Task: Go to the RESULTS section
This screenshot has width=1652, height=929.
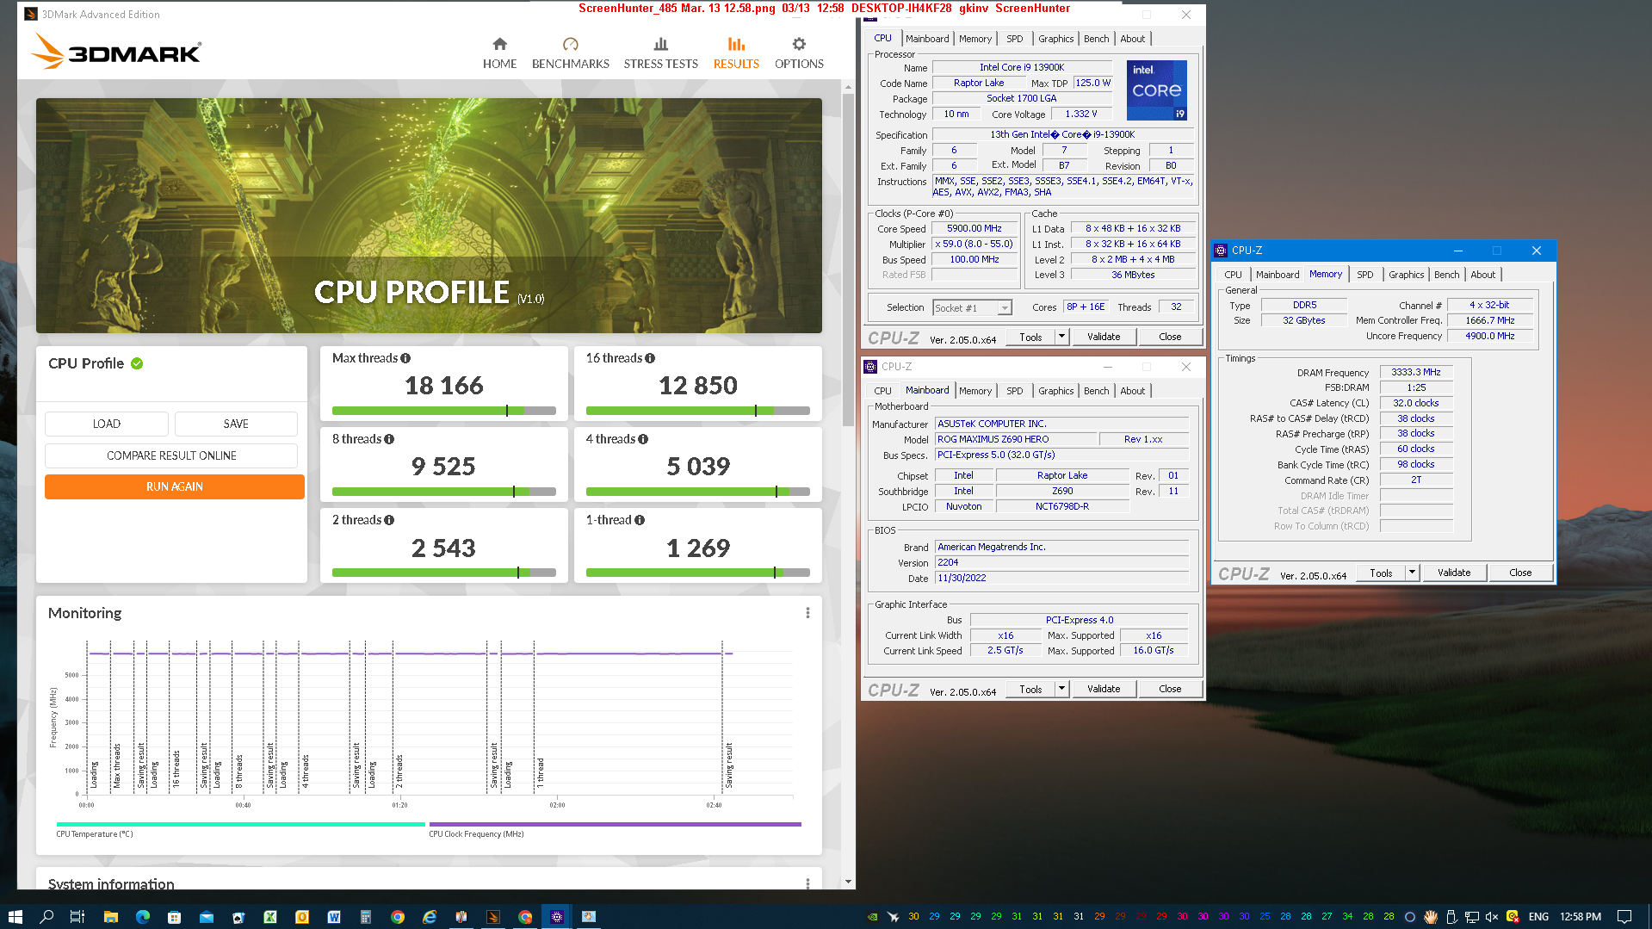Action: pyautogui.click(x=736, y=53)
